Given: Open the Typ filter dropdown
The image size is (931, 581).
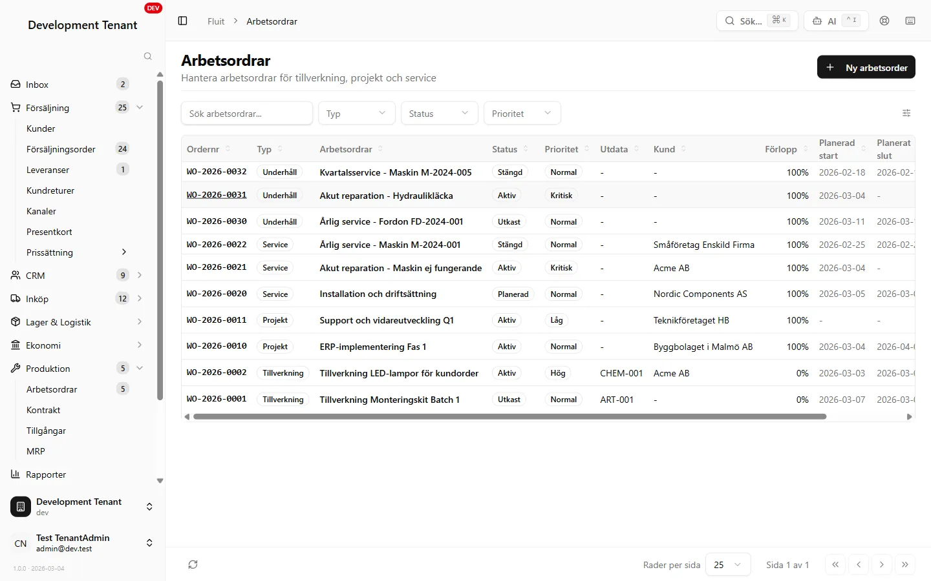Looking at the screenshot, I should (356, 113).
